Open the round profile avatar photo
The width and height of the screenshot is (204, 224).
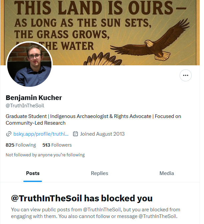29,64
